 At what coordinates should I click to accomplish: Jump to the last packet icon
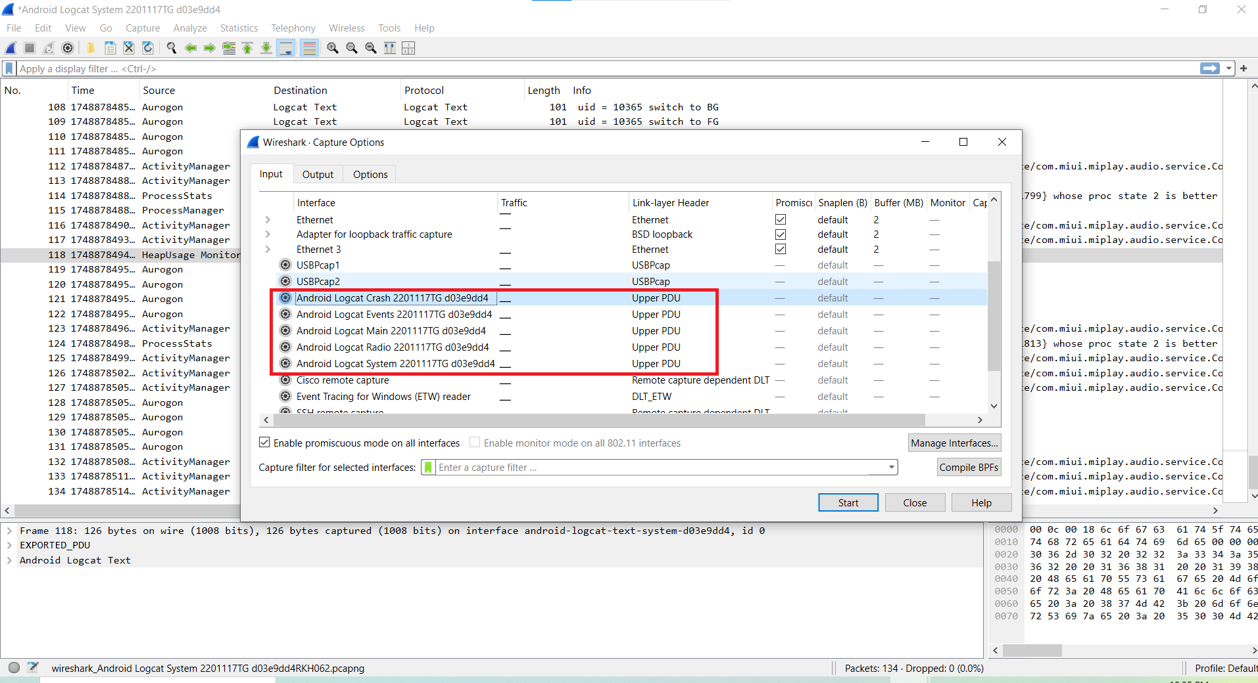266,48
